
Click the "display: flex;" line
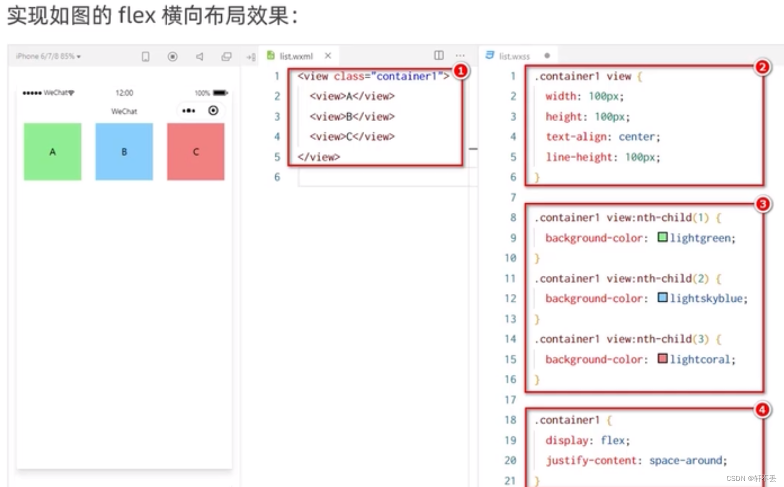[x=588, y=440]
